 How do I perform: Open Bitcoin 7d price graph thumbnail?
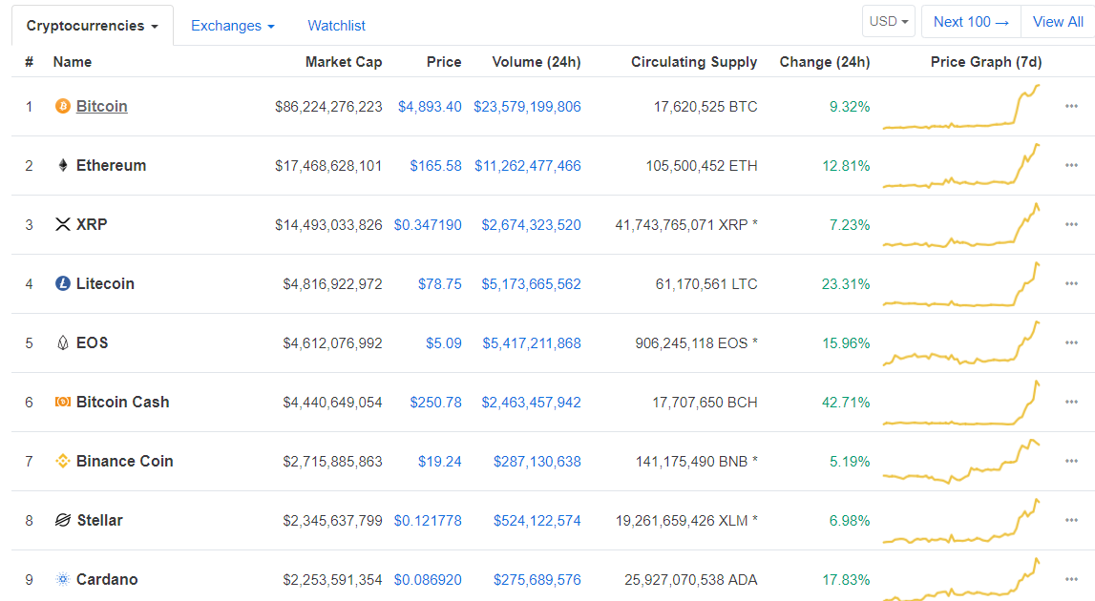point(961,107)
